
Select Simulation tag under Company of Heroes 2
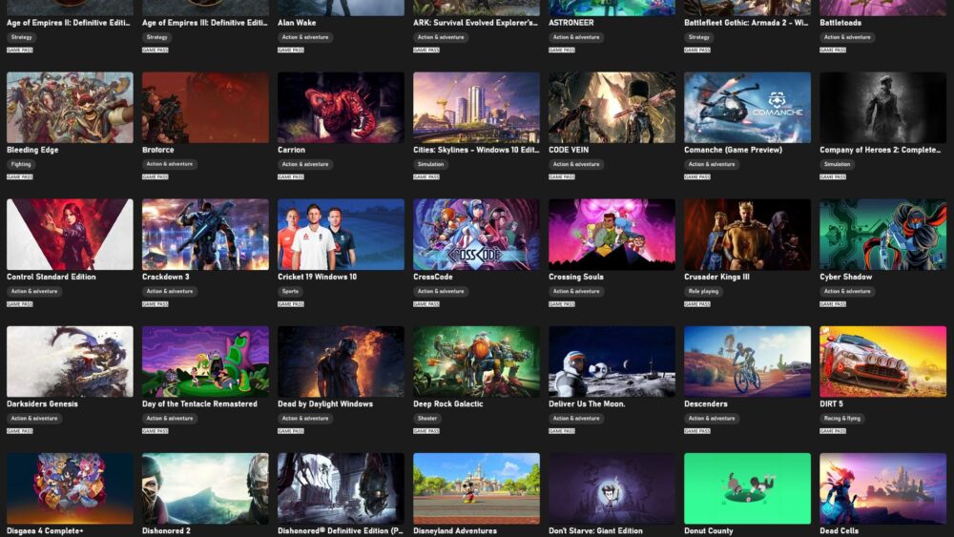pyautogui.click(x=838, y=164)
